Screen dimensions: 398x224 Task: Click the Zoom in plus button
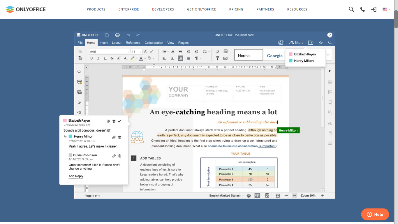click(x=322, y=196)
